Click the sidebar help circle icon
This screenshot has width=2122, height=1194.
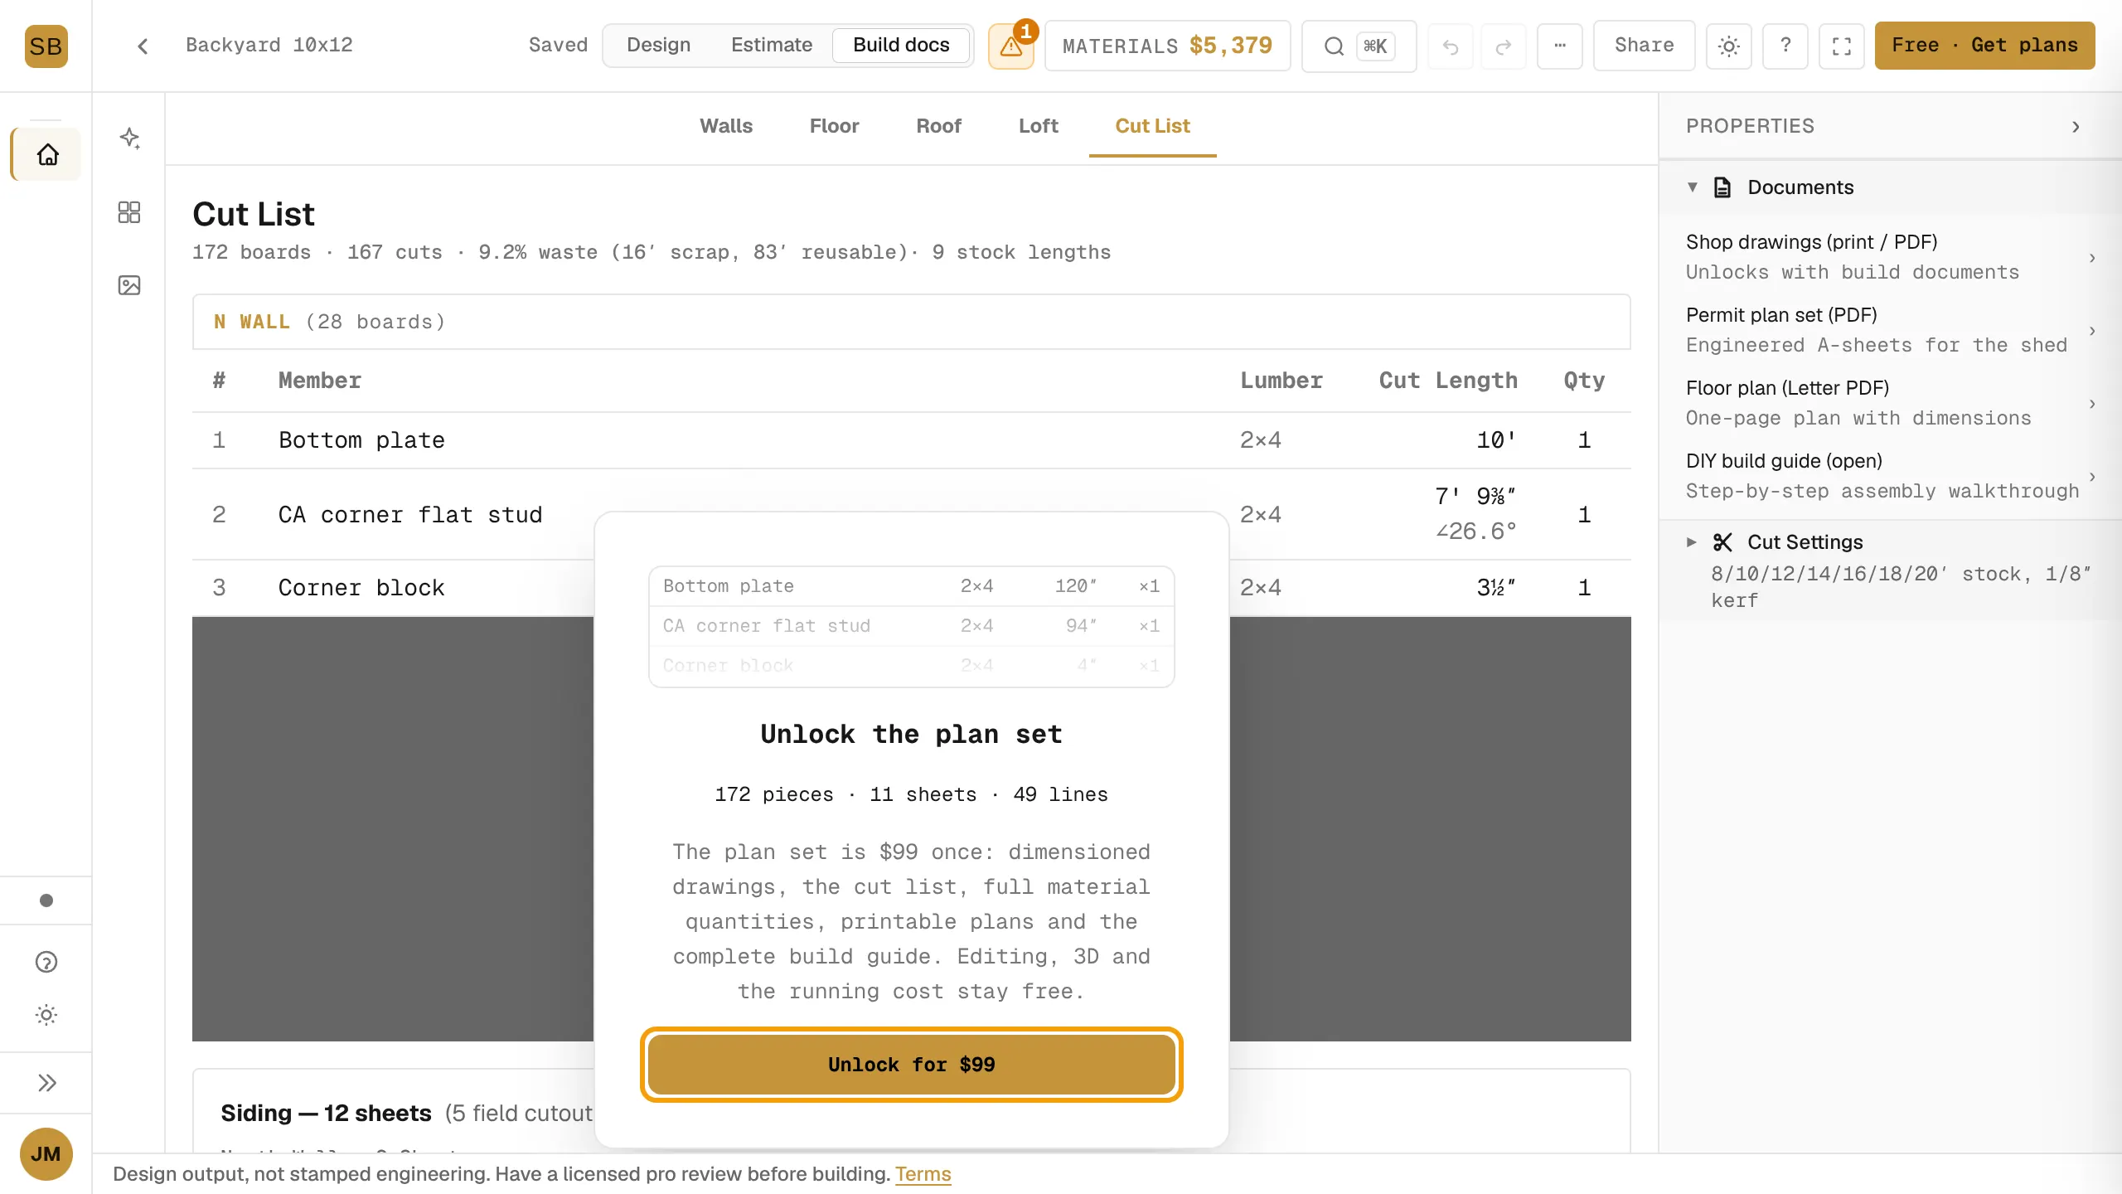[46, 962]
